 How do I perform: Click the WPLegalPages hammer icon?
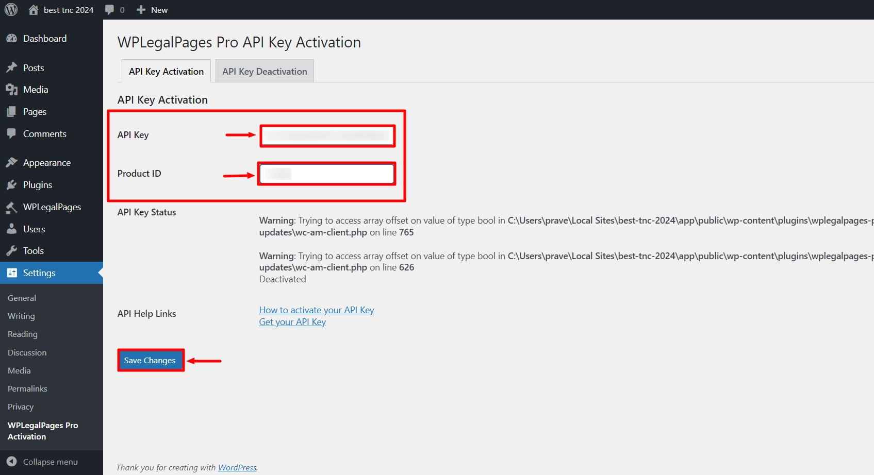coord(12,207)
